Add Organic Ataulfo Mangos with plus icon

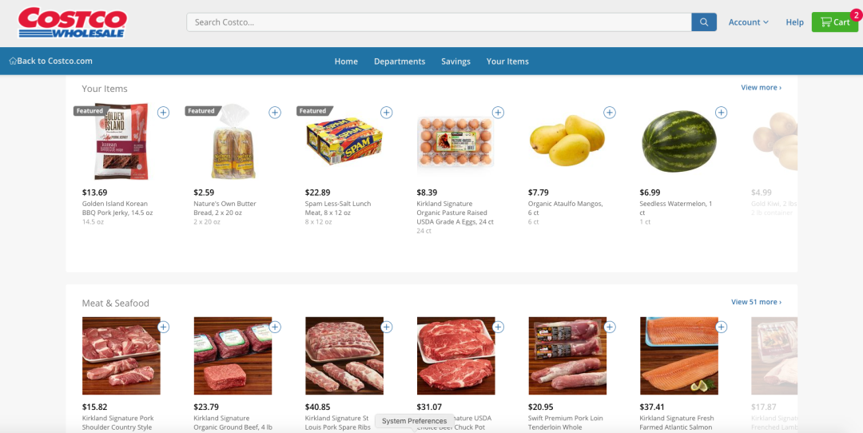(x=609, y=112)
